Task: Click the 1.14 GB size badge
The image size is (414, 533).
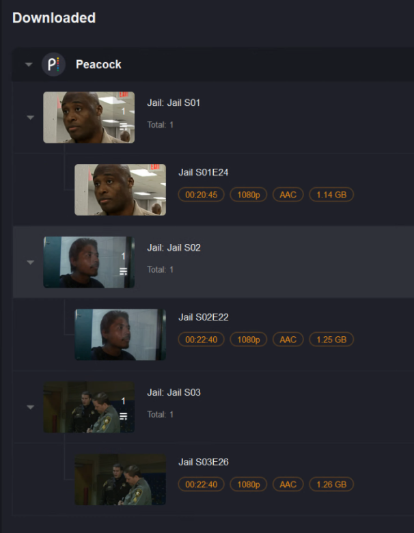Action: [x=331, y=195]
